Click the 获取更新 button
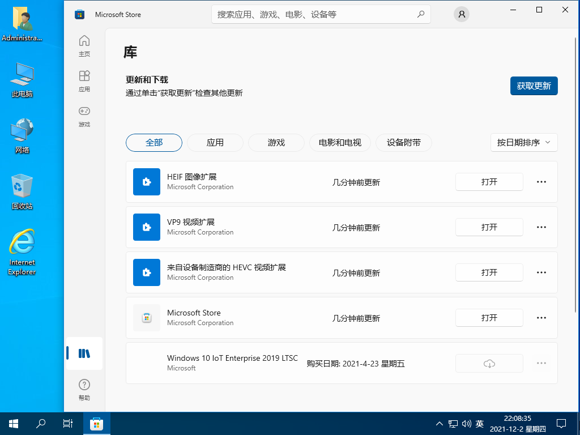 [534, 86]
